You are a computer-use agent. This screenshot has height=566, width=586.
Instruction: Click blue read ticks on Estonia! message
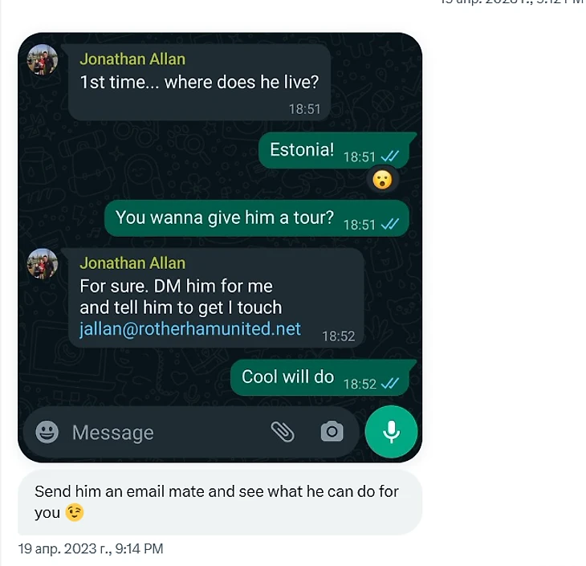(390, 156)
